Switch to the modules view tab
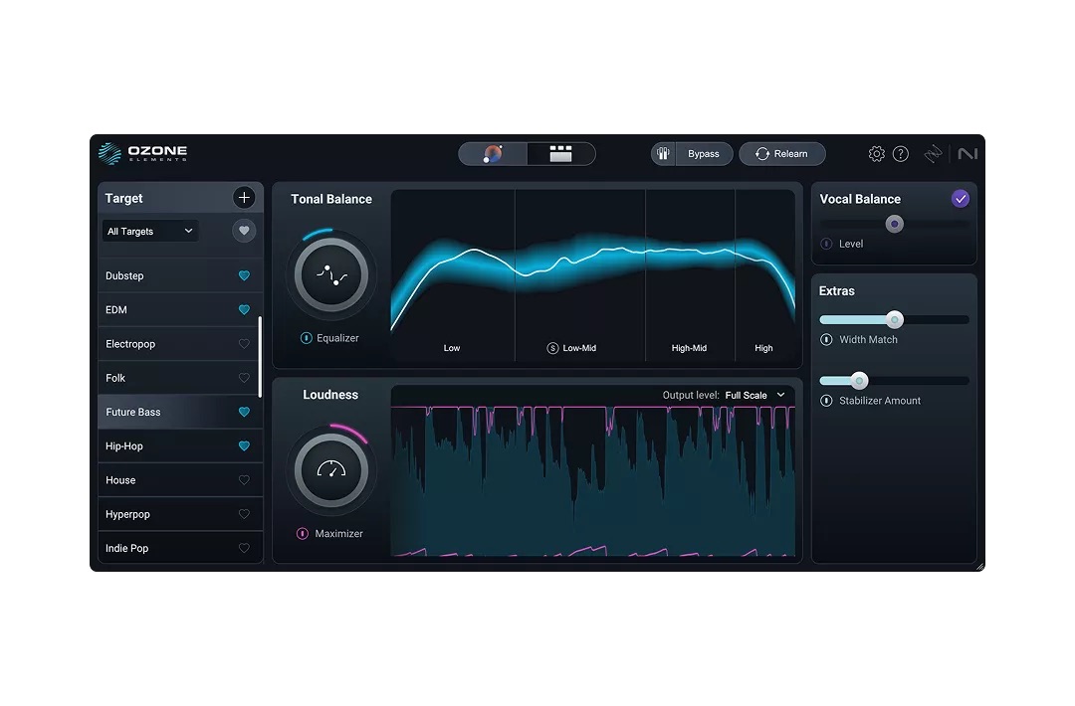 tap(561, 154)
